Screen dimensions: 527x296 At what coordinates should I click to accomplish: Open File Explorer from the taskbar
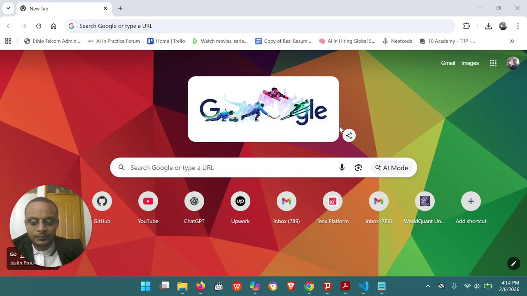coord(182,286)
